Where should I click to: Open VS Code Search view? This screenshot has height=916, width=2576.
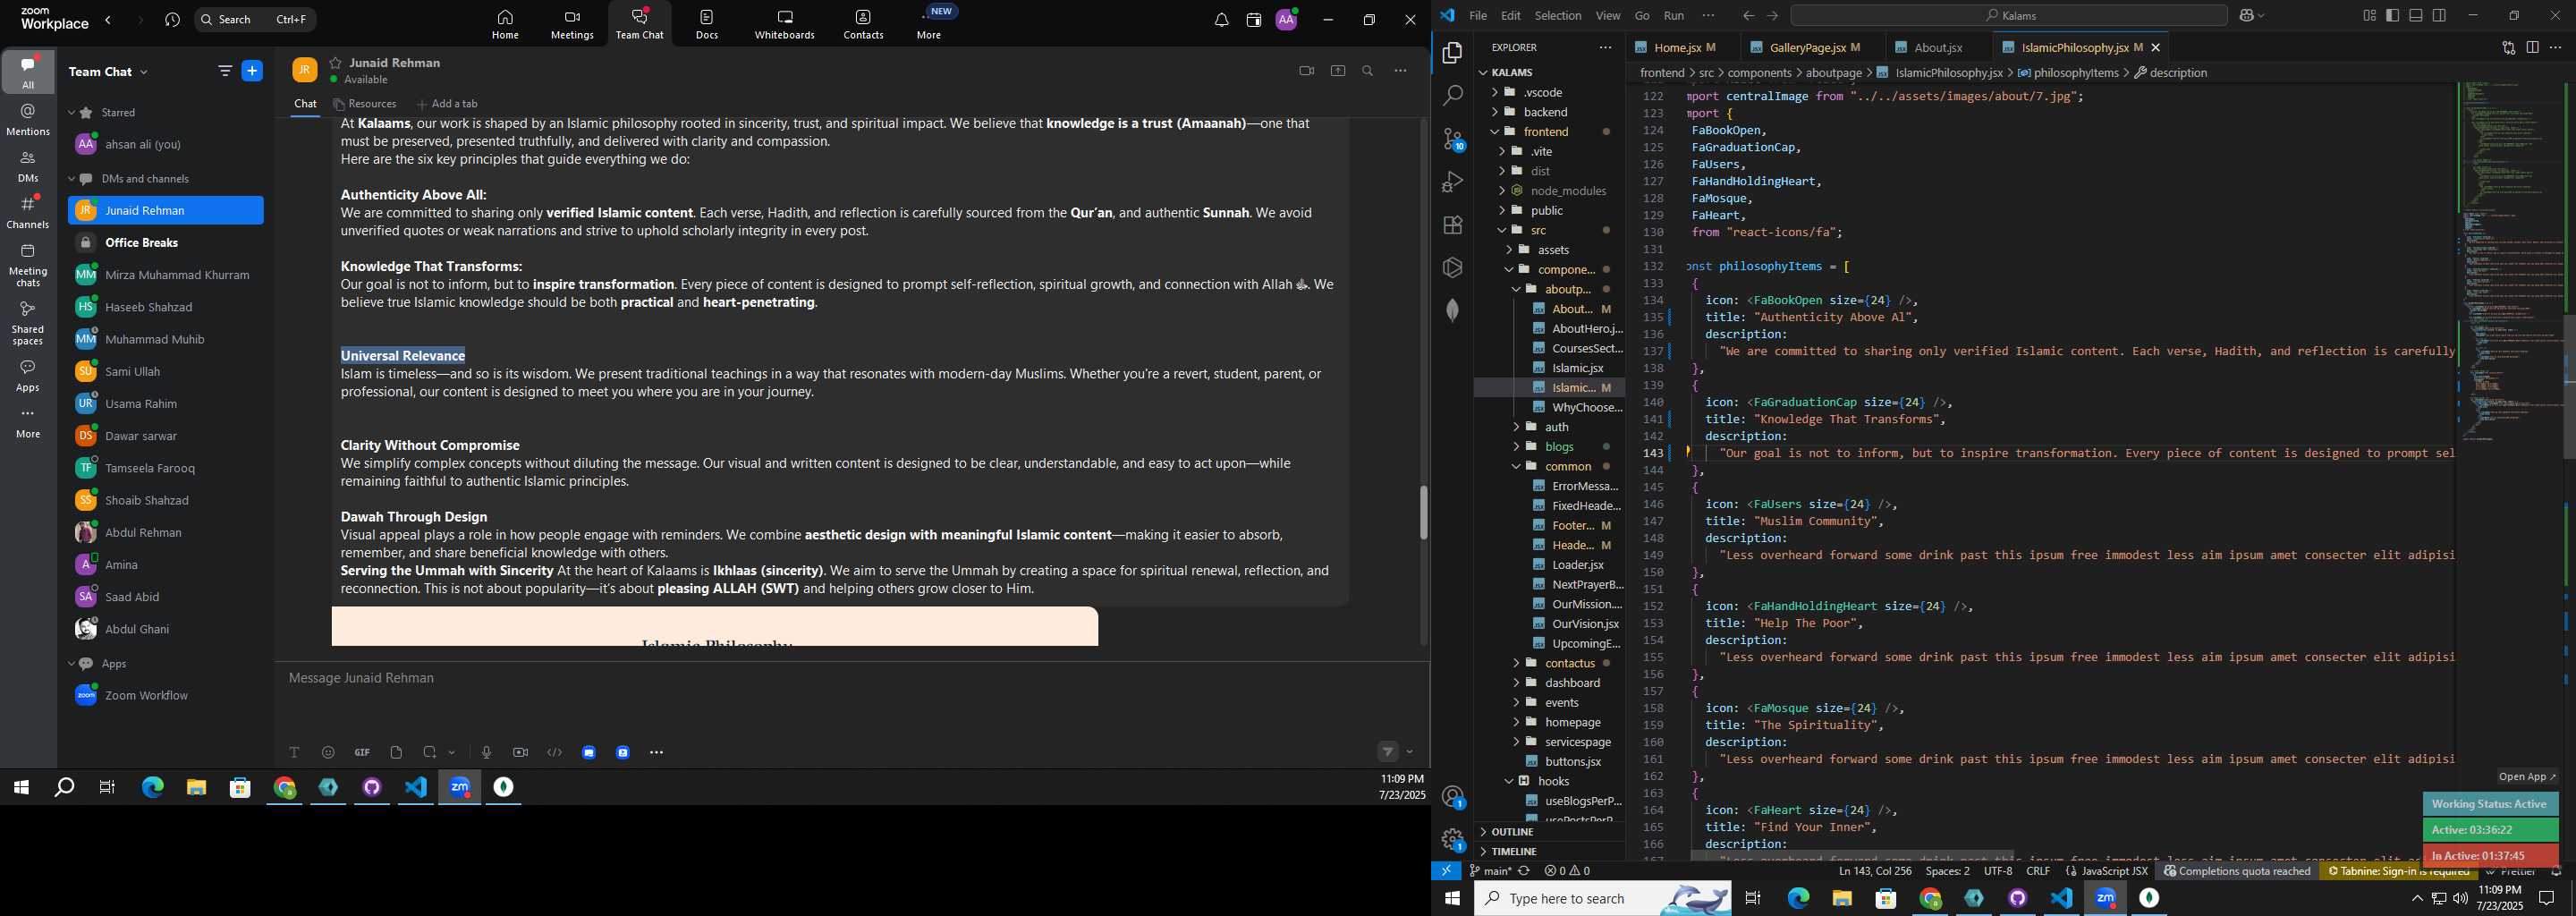pyautogui.click(x=1453, y=96)
